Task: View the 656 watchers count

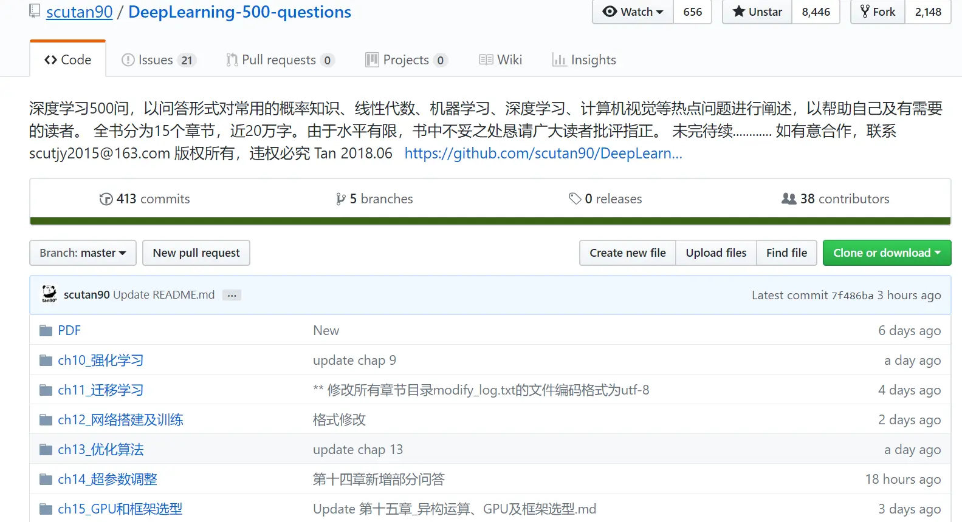Action: point(693,12)
